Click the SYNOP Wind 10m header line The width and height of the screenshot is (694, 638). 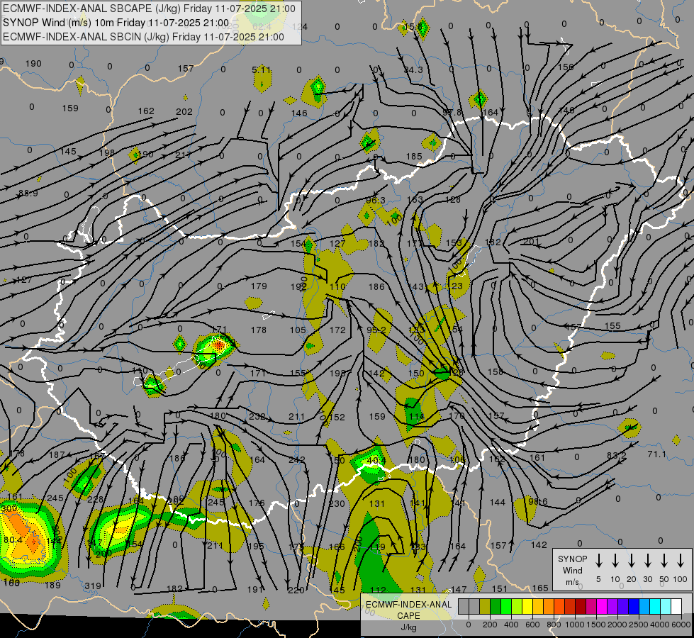point(116,23)
